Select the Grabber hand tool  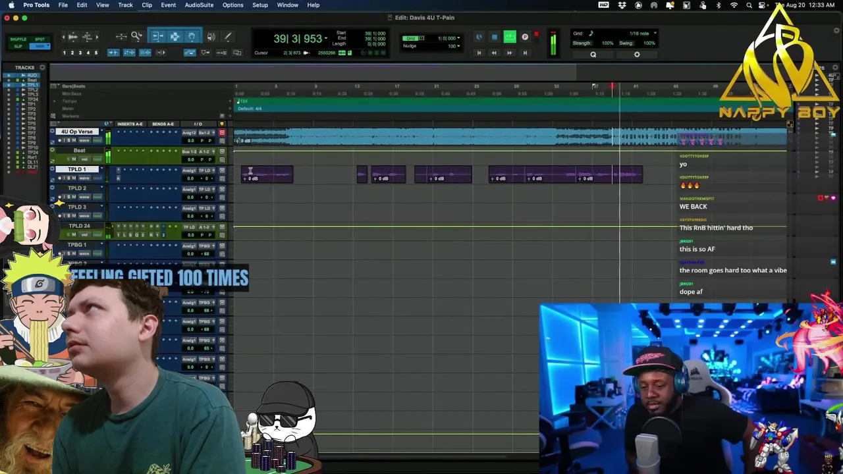tap(192, 37)
